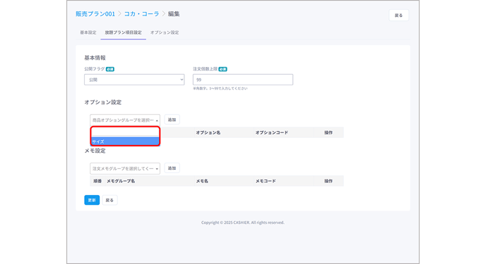
Task: Click the メモ名 column header
Action: click(202, 181)
